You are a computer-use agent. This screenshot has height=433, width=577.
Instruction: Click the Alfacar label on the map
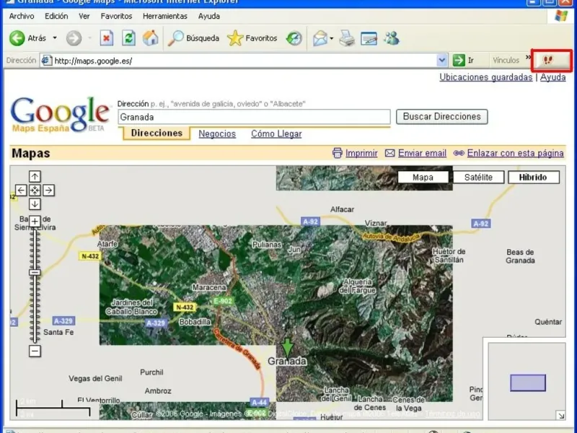342,209
